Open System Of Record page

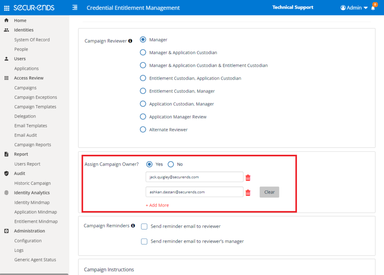(32, 39)
